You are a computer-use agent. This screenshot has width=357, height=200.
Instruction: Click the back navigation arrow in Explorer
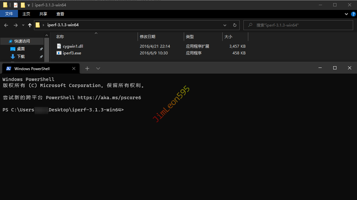6,25
